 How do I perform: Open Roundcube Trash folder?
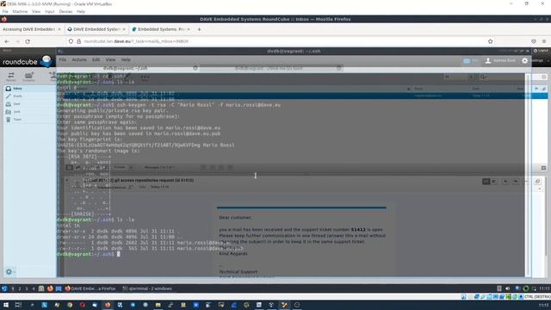point(29,120)
